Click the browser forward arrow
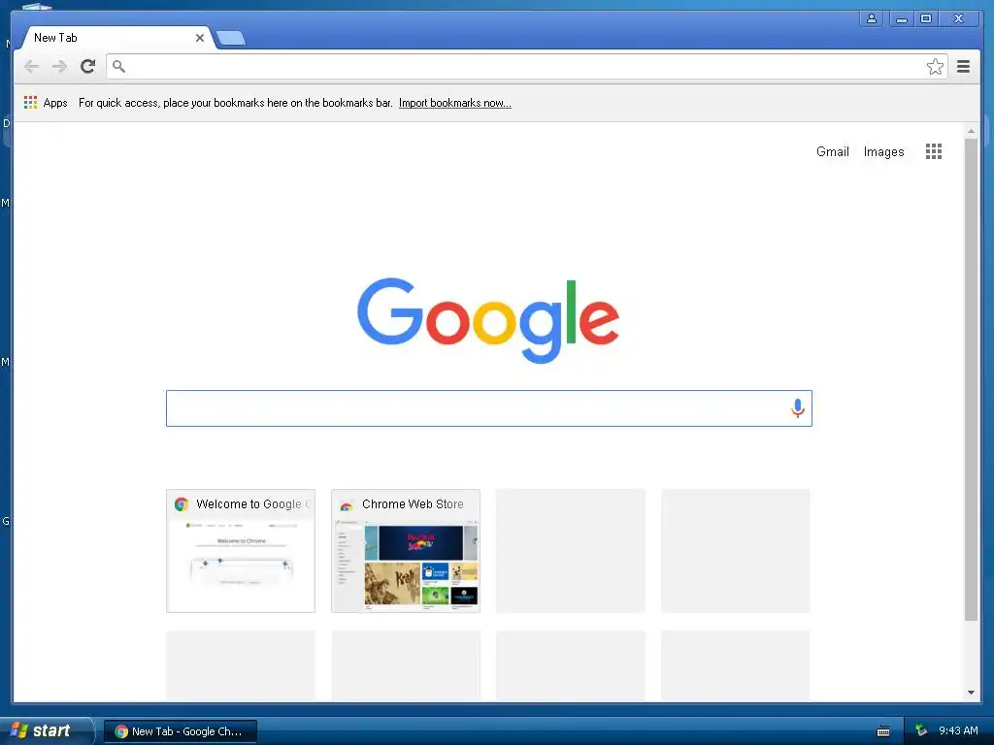Screen dimensions: 994x745 point(59,67)
